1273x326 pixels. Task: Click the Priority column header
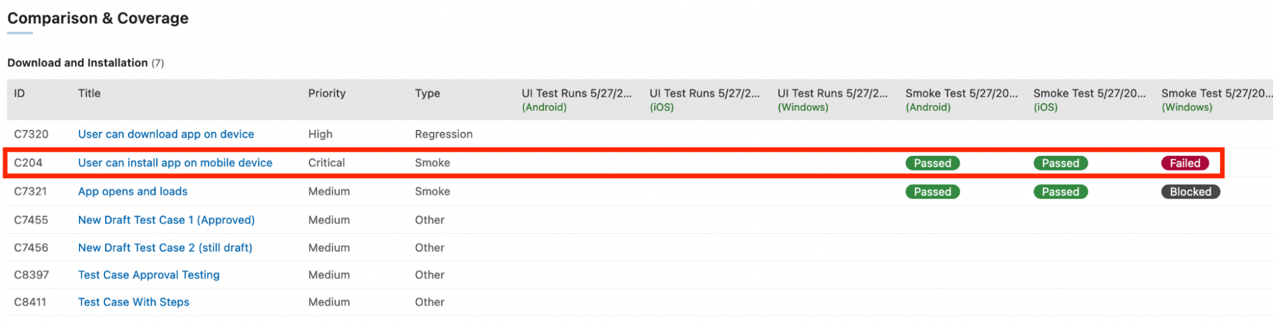click(x=327, y=94)
